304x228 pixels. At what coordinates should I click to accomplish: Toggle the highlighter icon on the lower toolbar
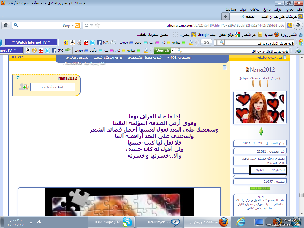tap(146, 50)
